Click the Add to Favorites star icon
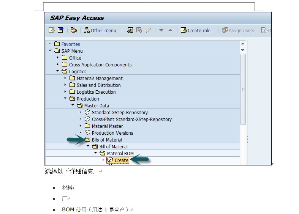Screen dimensions: 299x214 click(x=130, y=30)
